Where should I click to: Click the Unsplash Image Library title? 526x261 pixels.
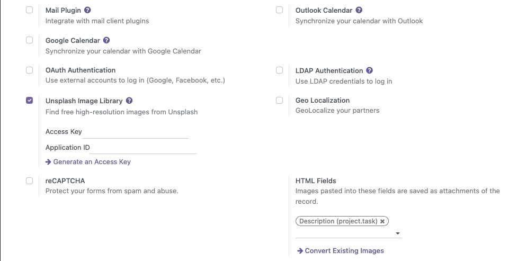(84, 101)
